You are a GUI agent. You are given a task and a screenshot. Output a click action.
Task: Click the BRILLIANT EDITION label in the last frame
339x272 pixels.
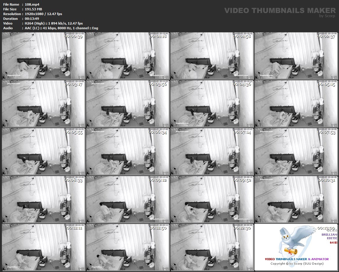[330, 236]
